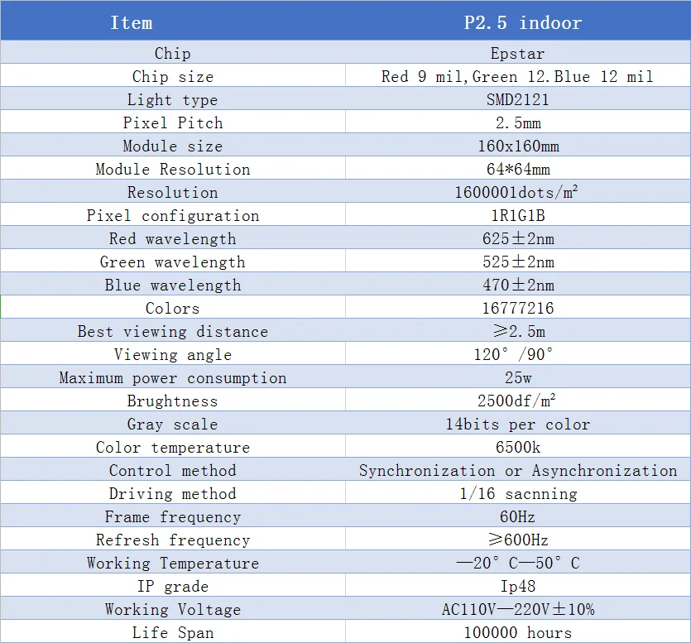Select the 'Ip48' IP grade value

[517, 586]
